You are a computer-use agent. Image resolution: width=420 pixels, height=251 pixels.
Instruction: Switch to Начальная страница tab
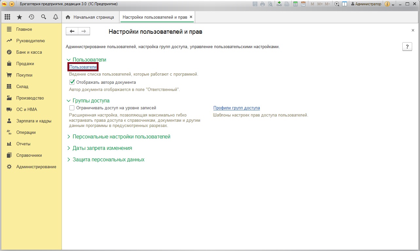(90, 17)
